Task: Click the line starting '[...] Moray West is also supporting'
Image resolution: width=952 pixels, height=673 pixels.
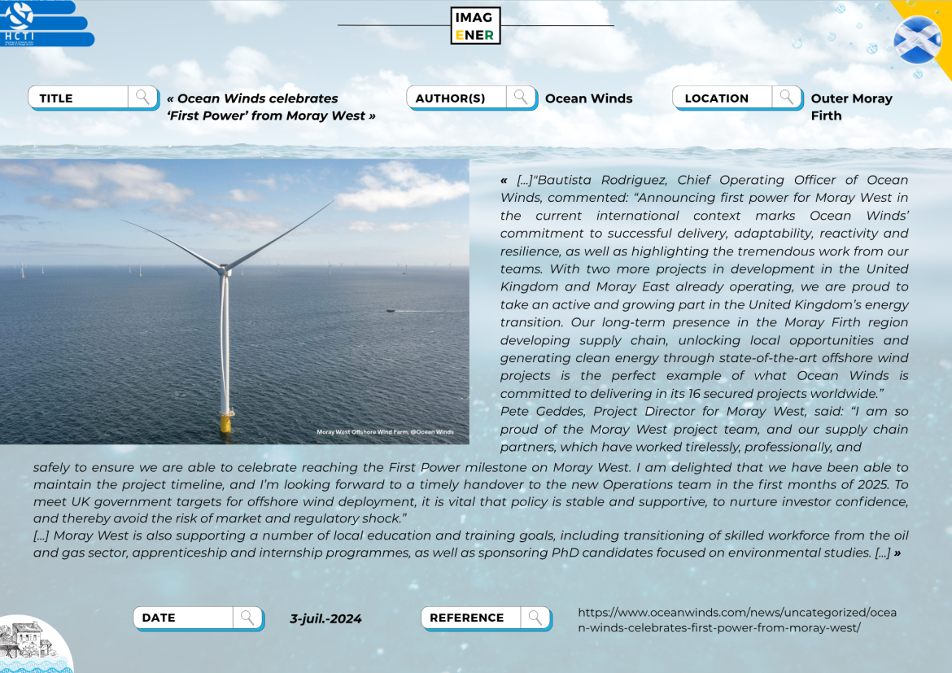Action: [470, 535]
